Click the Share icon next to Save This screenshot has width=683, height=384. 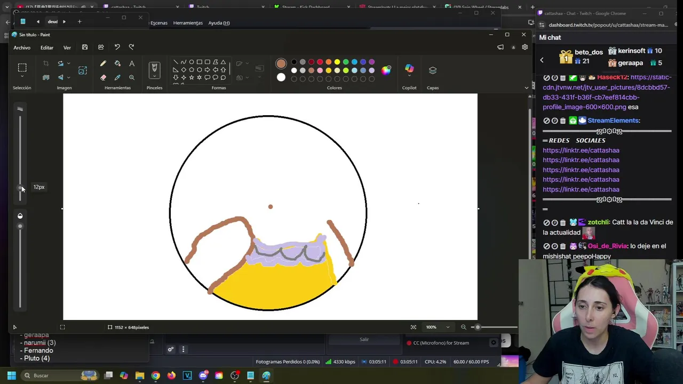(101, 47)
